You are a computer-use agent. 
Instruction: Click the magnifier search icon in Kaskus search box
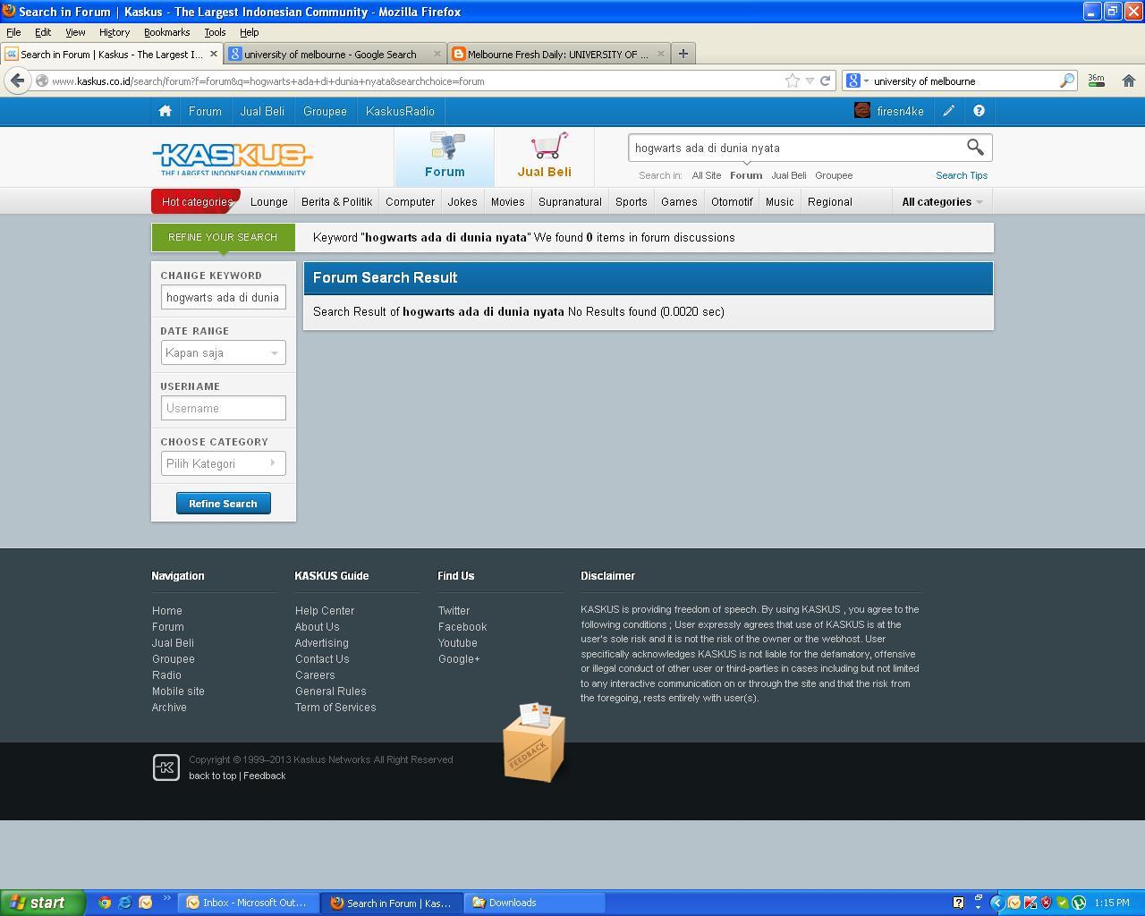(975, 147)
